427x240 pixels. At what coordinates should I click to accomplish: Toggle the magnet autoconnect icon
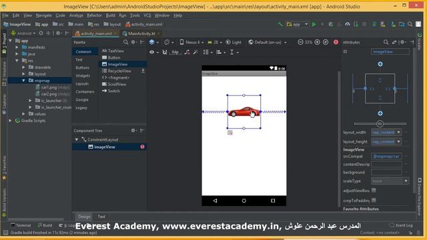point(165,52)
